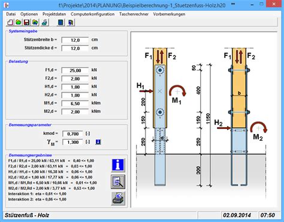
Task: Click the M1,d moment input field
Action: coord(75,103)
